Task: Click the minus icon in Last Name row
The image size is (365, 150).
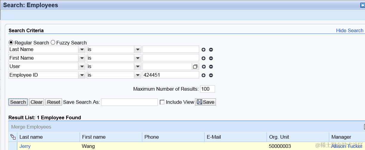Action: point(211,50)
